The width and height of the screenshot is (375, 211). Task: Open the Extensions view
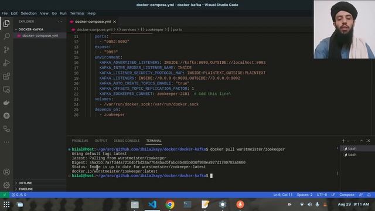click(x=6, y=76)
